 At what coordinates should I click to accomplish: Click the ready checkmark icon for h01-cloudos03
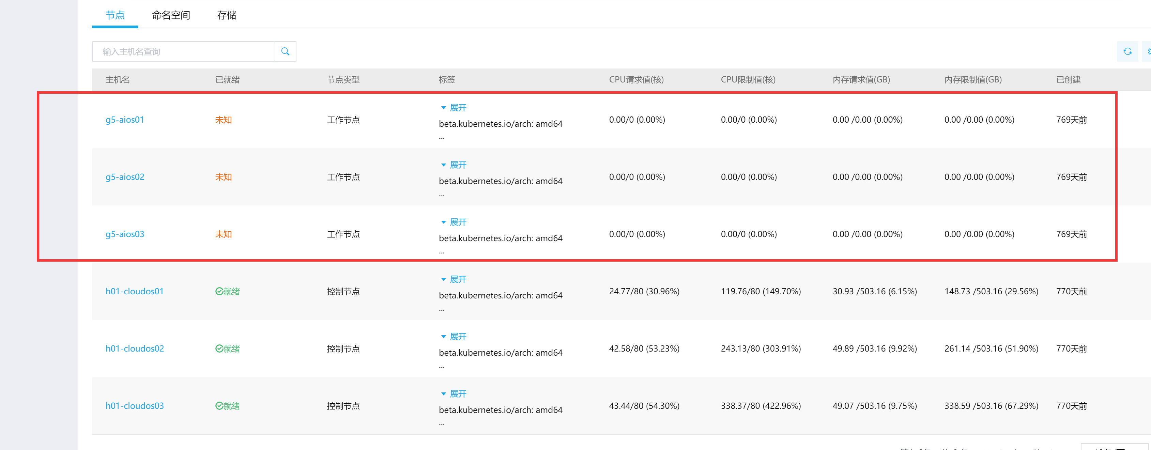(219, 406)
